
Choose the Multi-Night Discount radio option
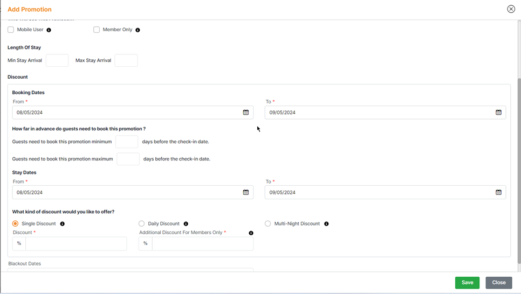pyautogui.click(x=268, y=223)
